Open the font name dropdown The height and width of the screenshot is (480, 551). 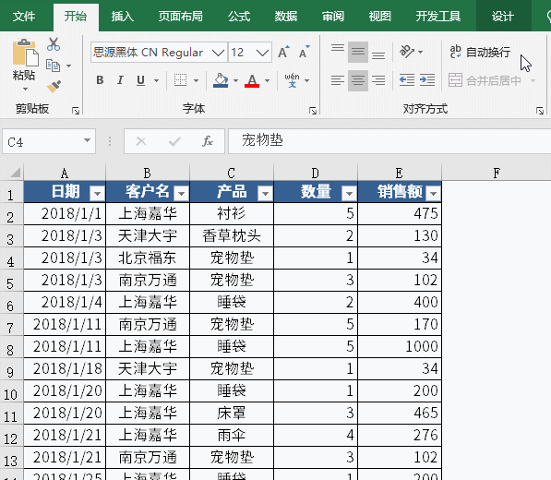[x=218, y=53]
